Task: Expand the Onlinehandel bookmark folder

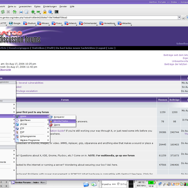Action: tap(88, 23)
